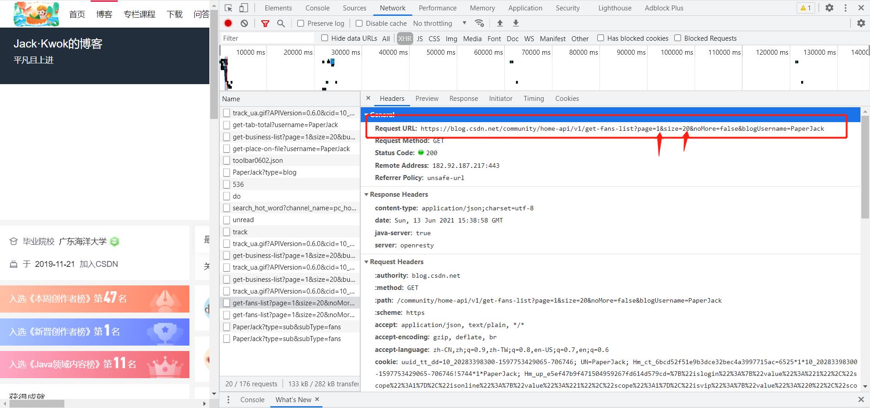Image resolution: width=870 pixels, height=408 pixels.
Task: Show the Preview tab of the request
Action: tap(427, 98)
